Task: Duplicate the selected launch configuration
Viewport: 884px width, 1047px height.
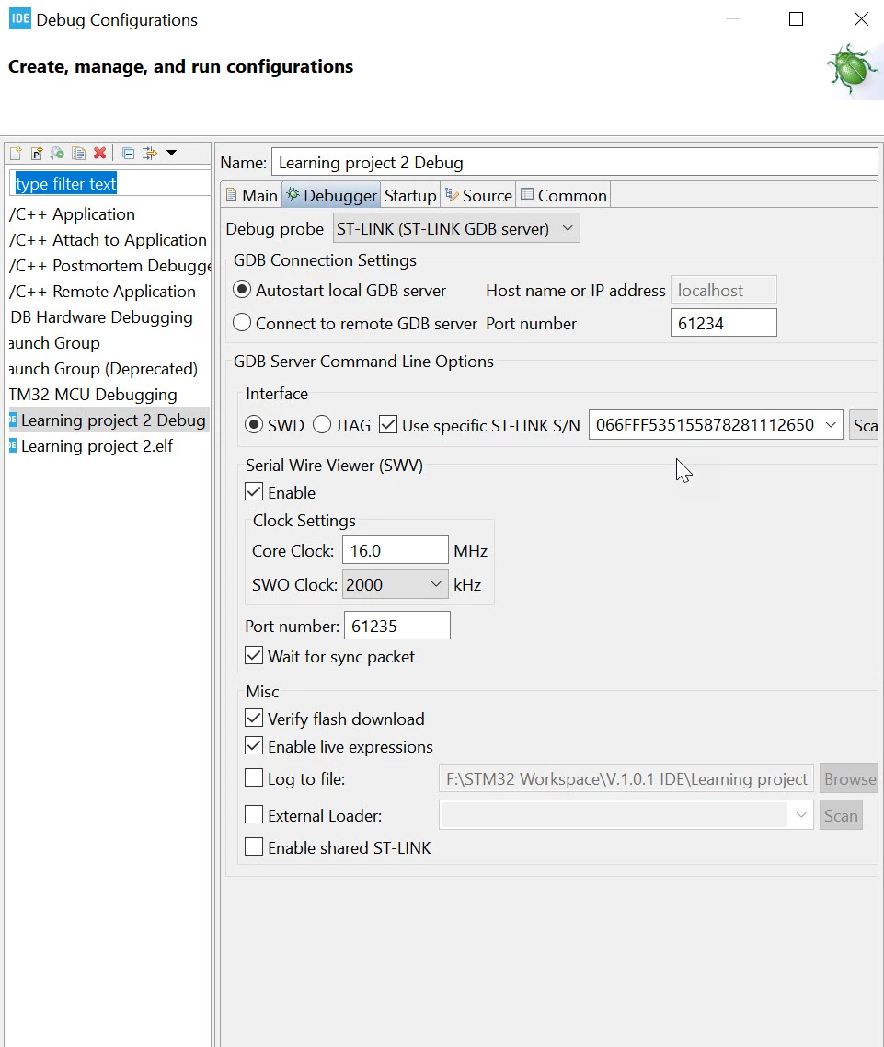Action: tap(79, 153)
